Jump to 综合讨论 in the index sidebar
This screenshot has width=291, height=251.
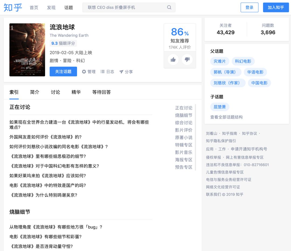click(x=184, y=123)
